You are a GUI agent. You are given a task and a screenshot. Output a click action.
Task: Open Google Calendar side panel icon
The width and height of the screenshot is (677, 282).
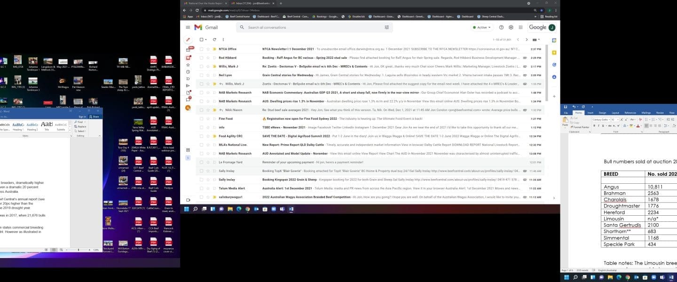coord(554,40)
